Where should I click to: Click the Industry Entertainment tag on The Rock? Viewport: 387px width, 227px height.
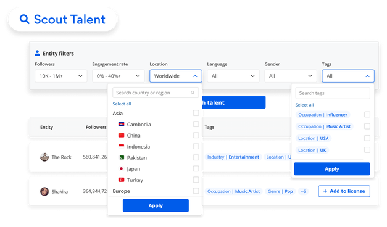point(233,157)
